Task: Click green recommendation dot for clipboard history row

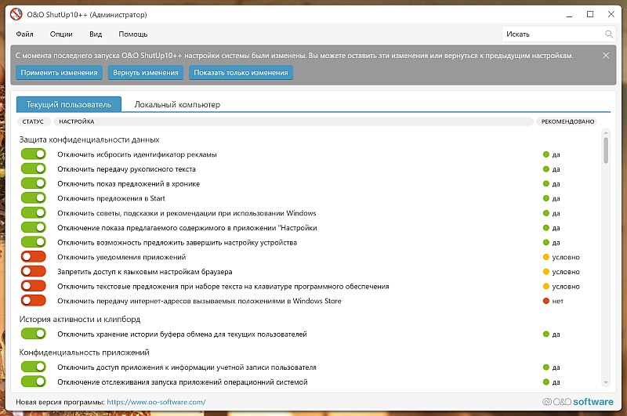Action: point(546,335)
